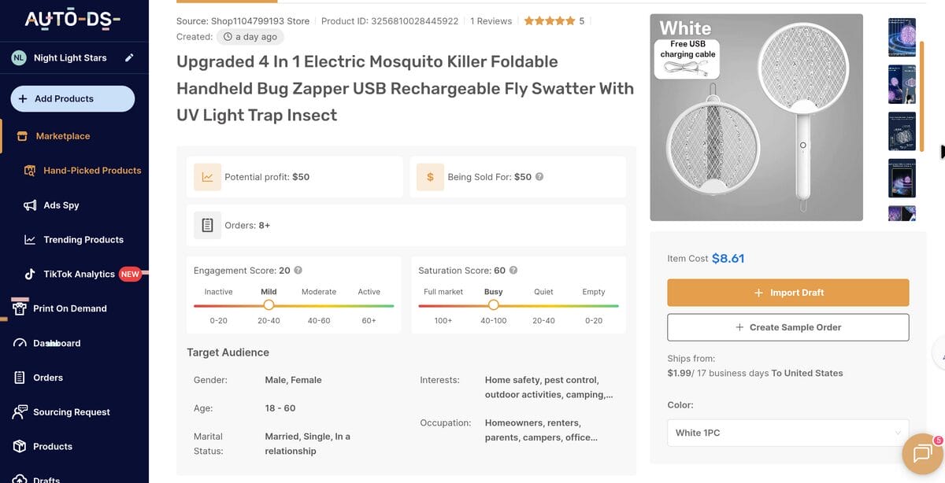Navigate to the Orders page

pos(48,378)
